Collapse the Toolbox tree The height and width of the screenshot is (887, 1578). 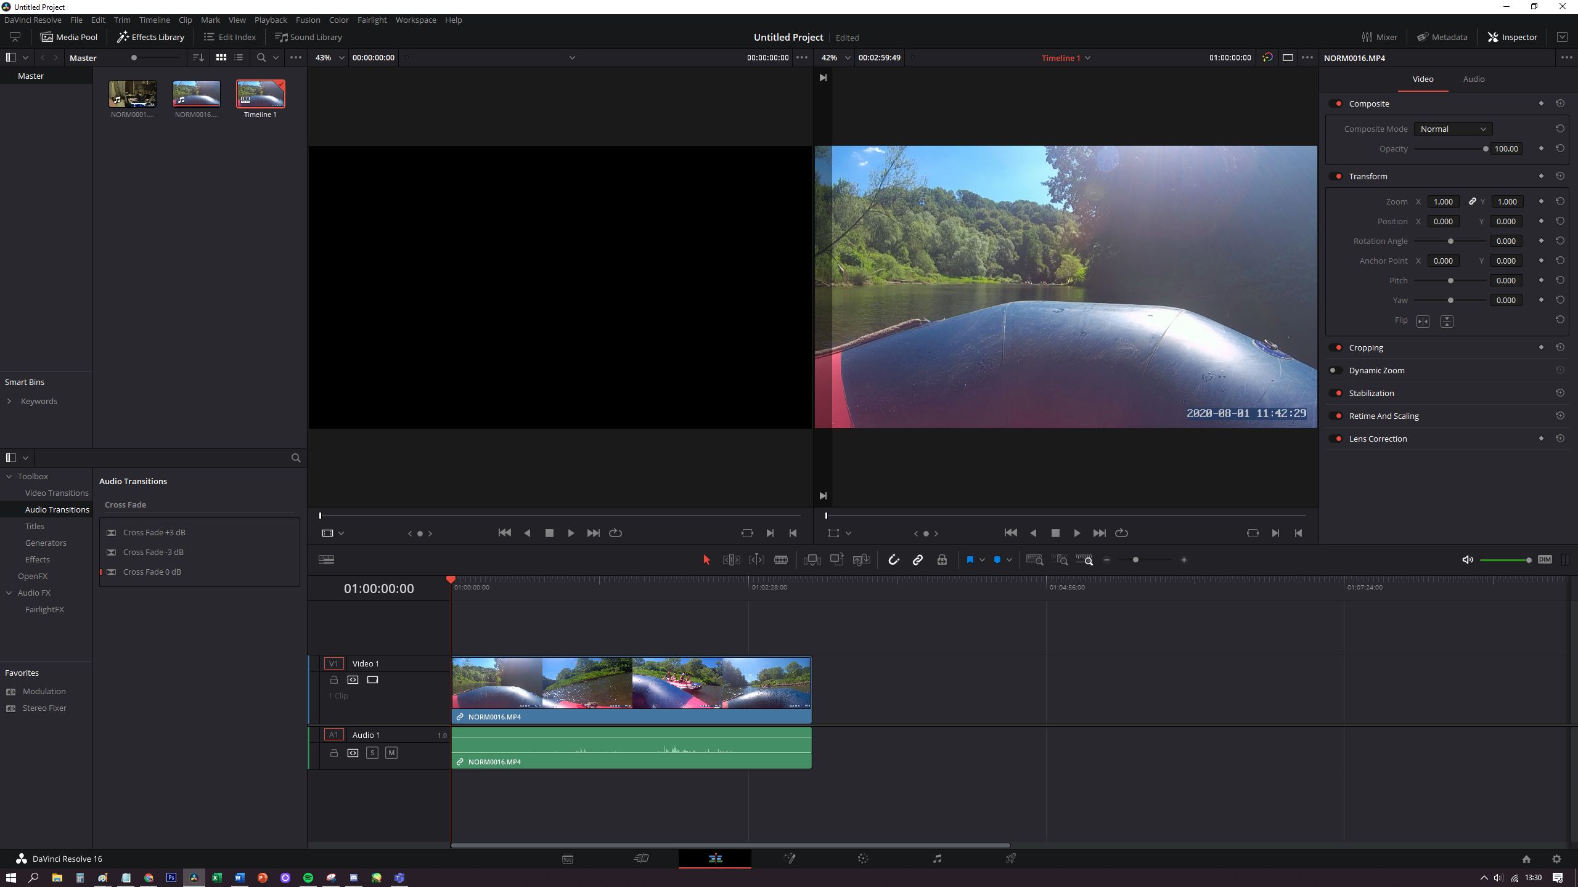tap(9, 476)
